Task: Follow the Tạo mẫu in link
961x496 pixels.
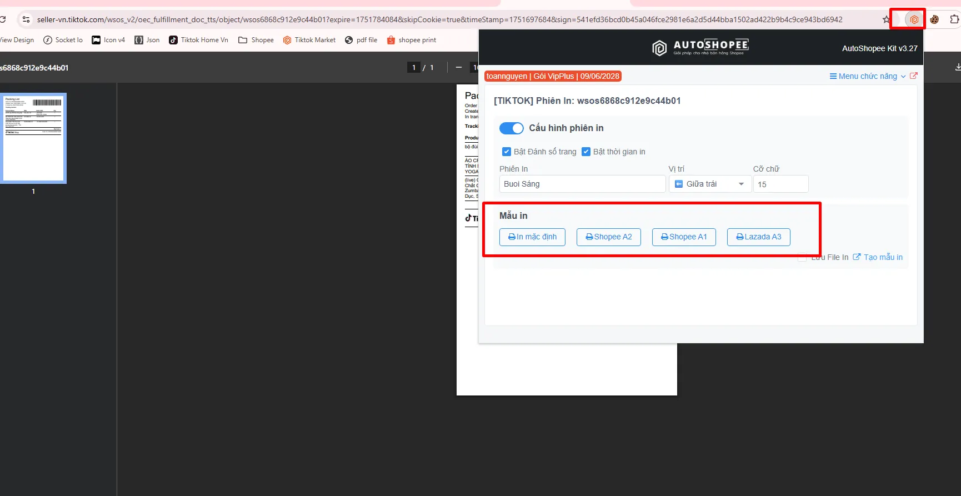Action: [878, 257]
